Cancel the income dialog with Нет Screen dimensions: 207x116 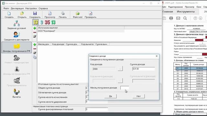click(139, 96)
